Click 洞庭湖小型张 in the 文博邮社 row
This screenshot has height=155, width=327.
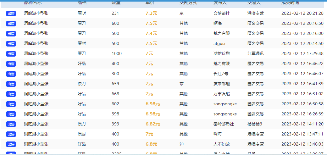click(x=36, y=13)
